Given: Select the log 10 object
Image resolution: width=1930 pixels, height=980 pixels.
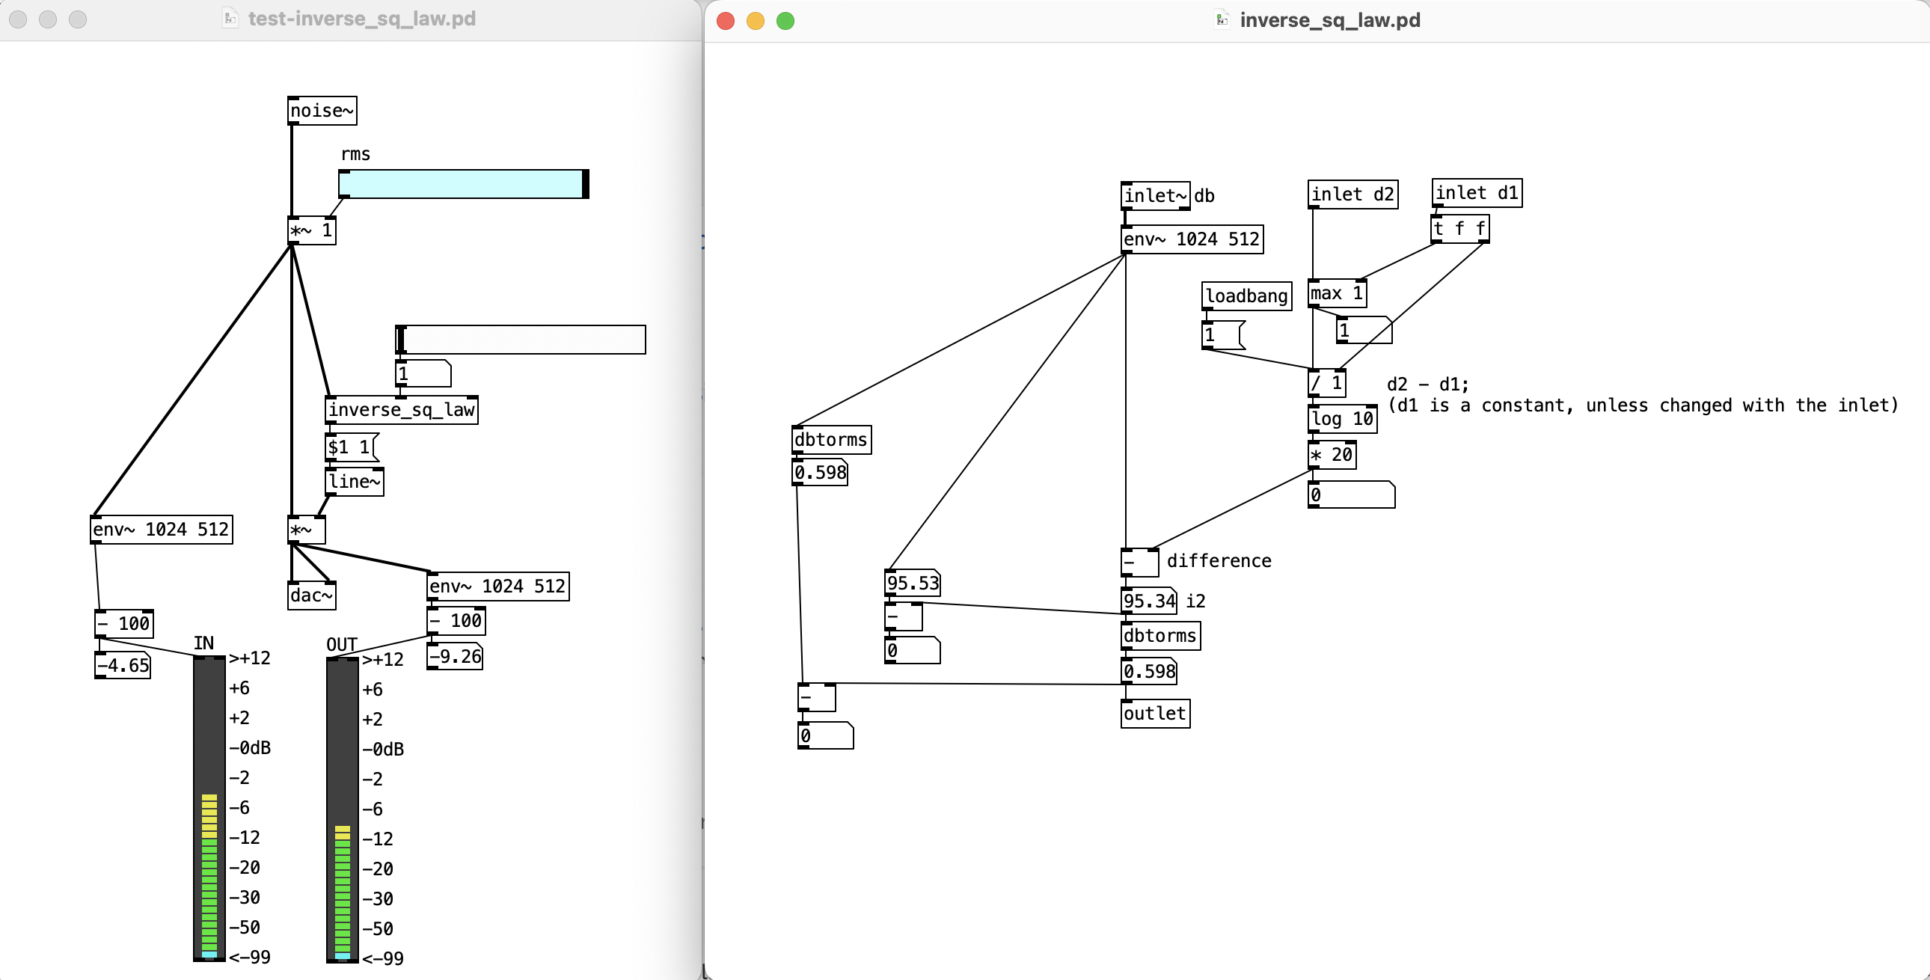Looking at the screenshot, I should click(x=1343, y=419).
